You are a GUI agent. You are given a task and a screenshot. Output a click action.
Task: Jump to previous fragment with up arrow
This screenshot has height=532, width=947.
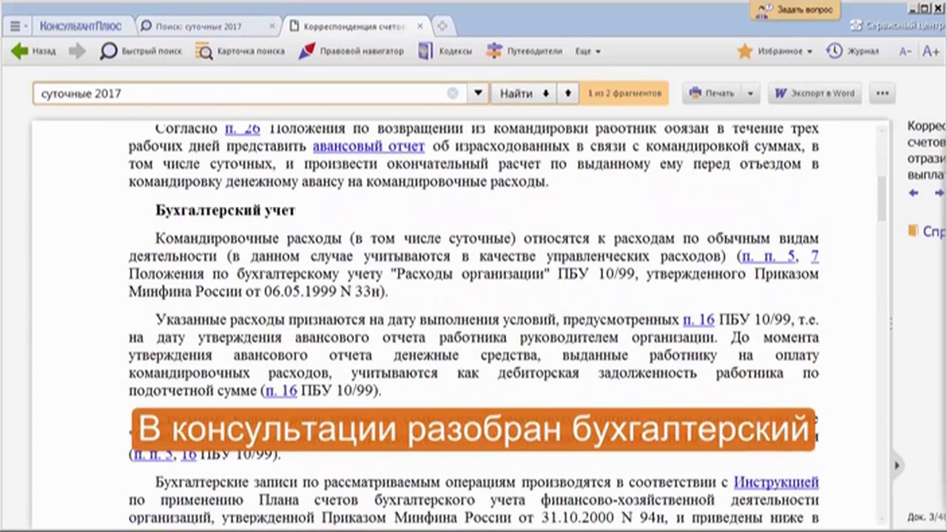click(x=567, y=93)
